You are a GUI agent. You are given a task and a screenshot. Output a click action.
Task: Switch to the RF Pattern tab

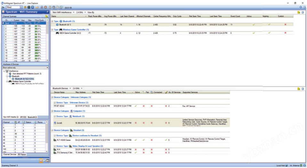point(22,155)
